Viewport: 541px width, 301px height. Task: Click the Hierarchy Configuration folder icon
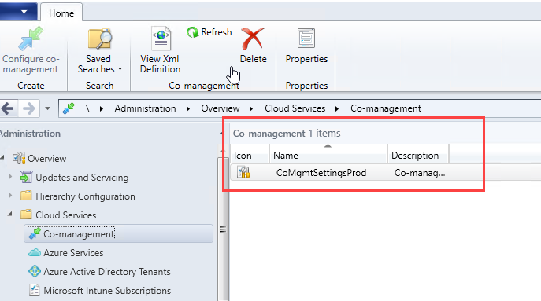pos(26,196)
